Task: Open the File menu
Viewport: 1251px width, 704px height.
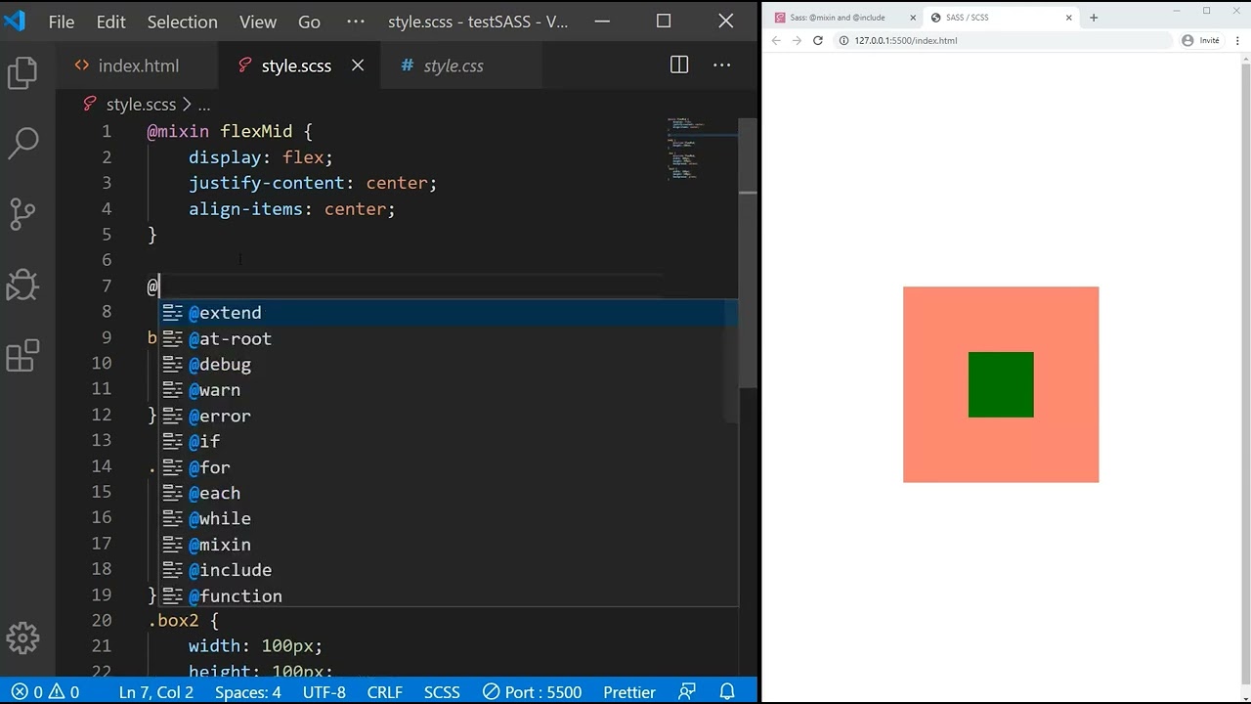Action: click(x=62, y=21)
